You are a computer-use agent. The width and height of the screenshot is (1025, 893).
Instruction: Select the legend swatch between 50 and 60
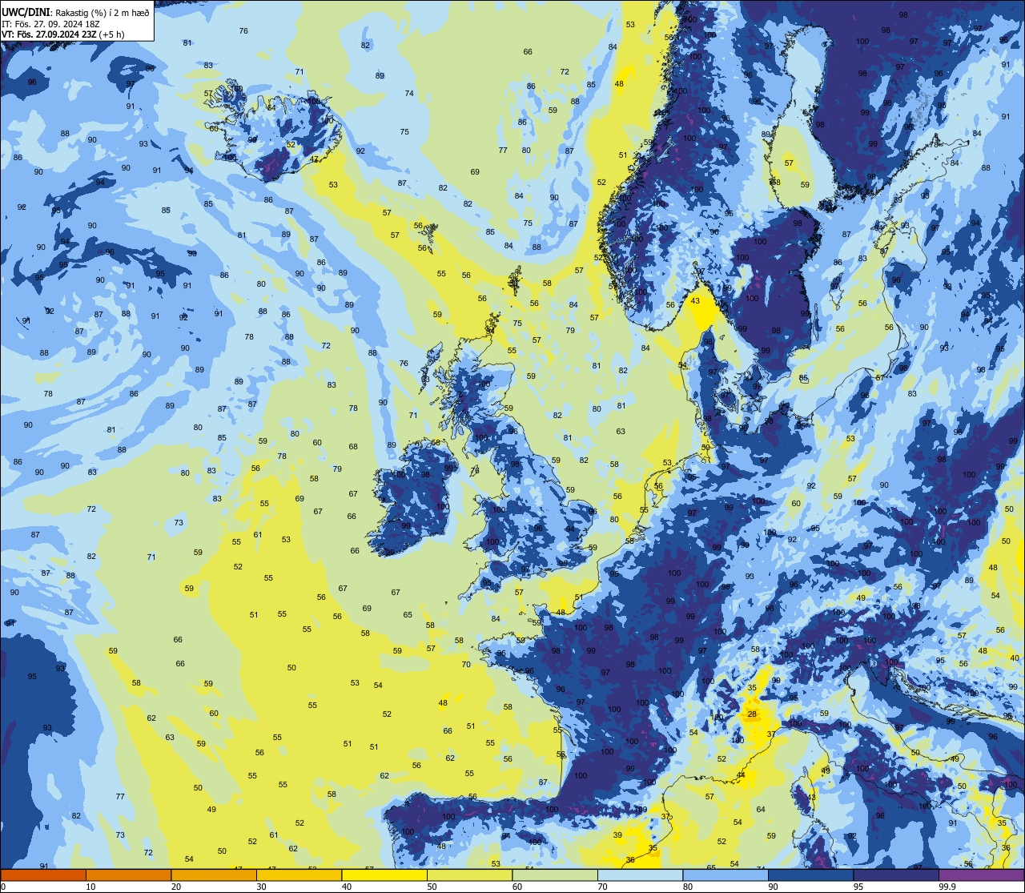click(x=469, y=875)
